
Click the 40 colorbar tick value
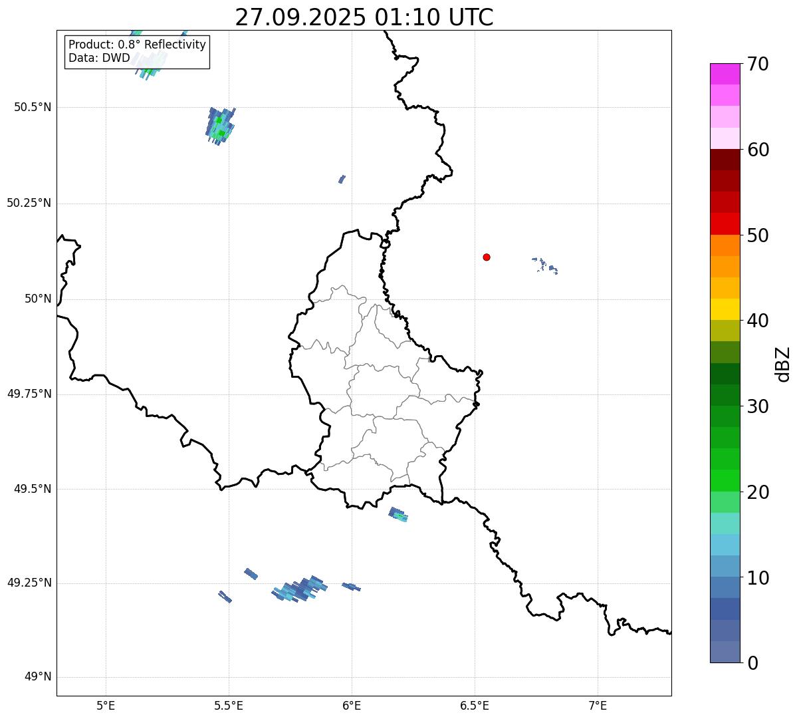tap(758, 321)
